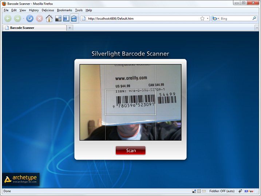Click the Delicious bookmarks toolbar icon
This screenshot has width=261, height=196.
coord(58,19)
